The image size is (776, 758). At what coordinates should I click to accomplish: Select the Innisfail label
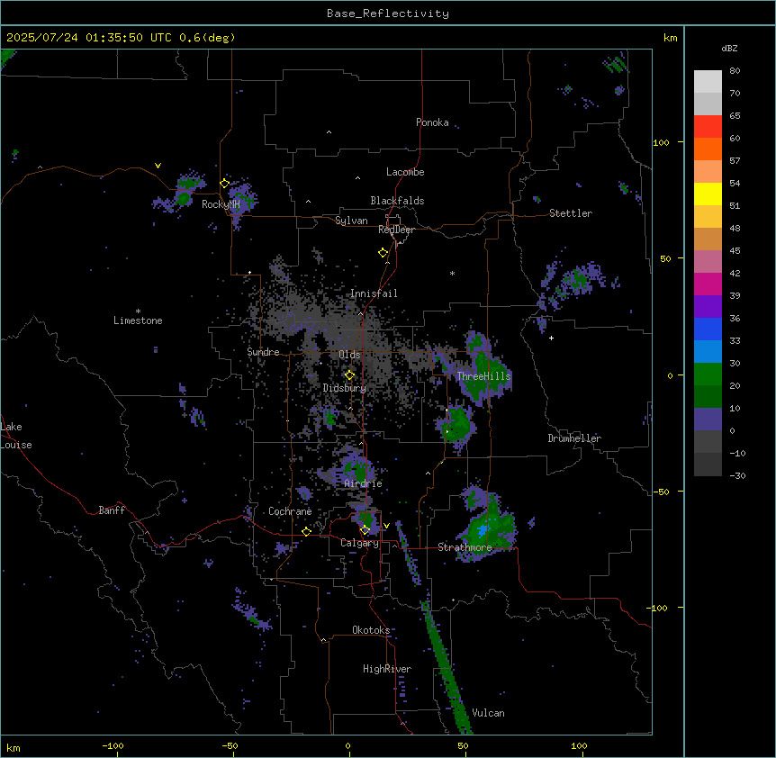tap(374, 293)
